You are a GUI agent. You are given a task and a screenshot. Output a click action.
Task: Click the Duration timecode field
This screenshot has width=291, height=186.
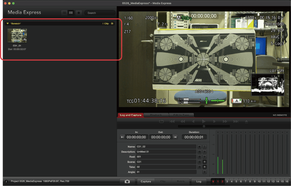(x=194, y=137)
